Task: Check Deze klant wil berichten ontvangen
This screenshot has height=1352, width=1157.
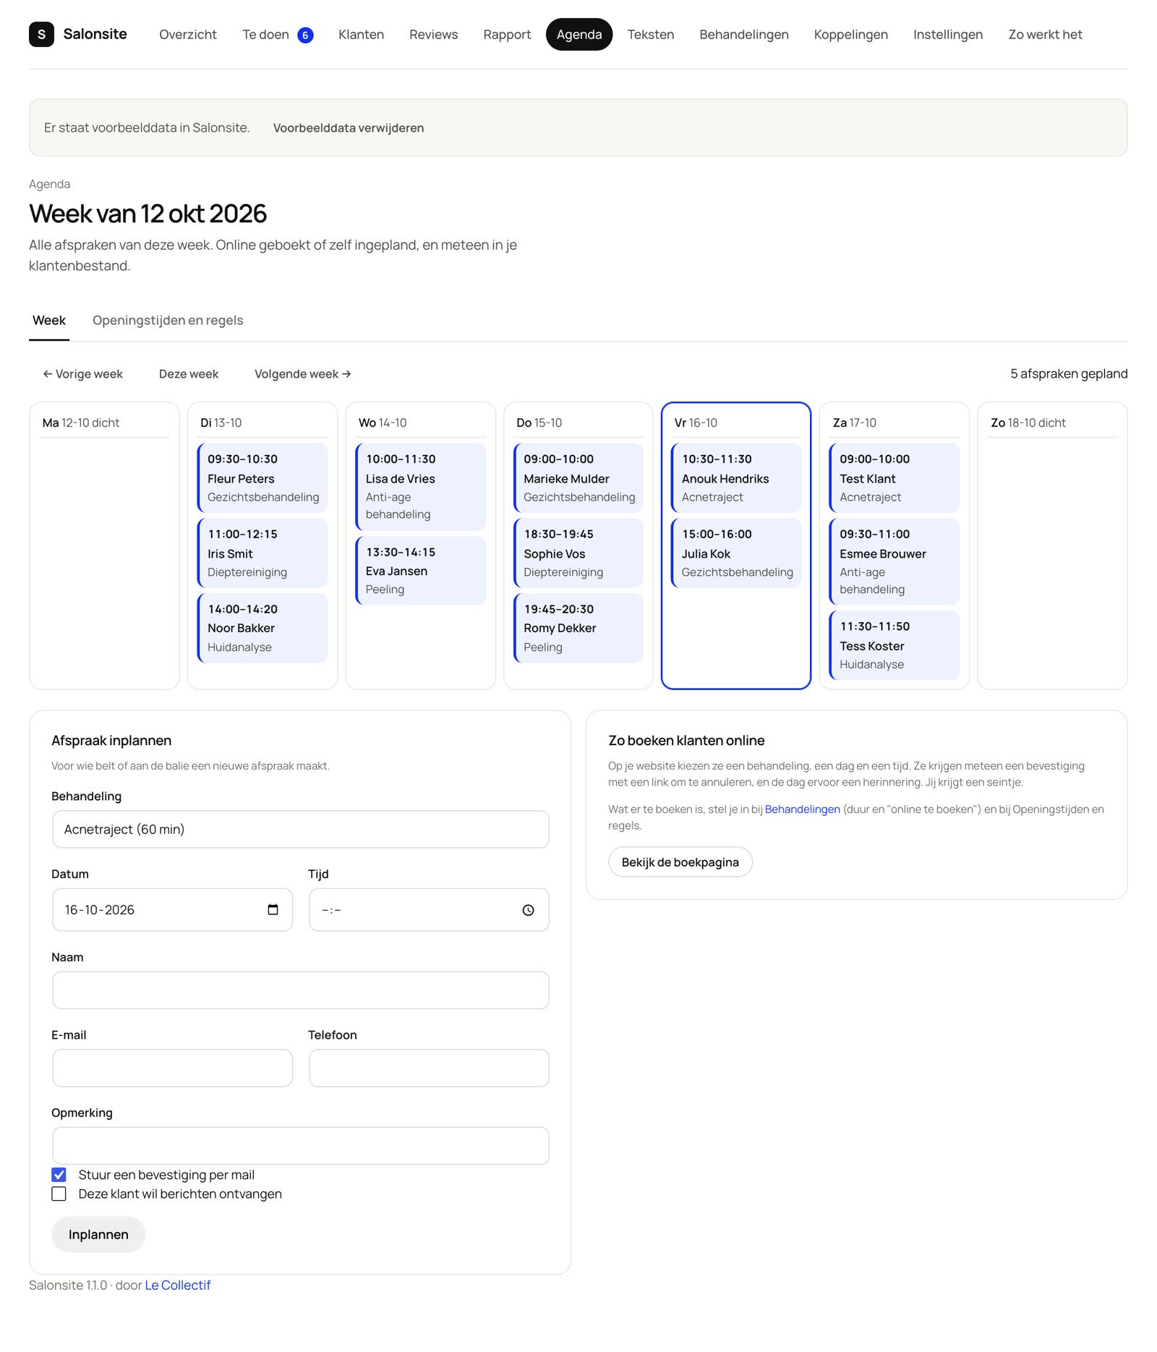Action: pyautogui.click(x=59, y=1194)
